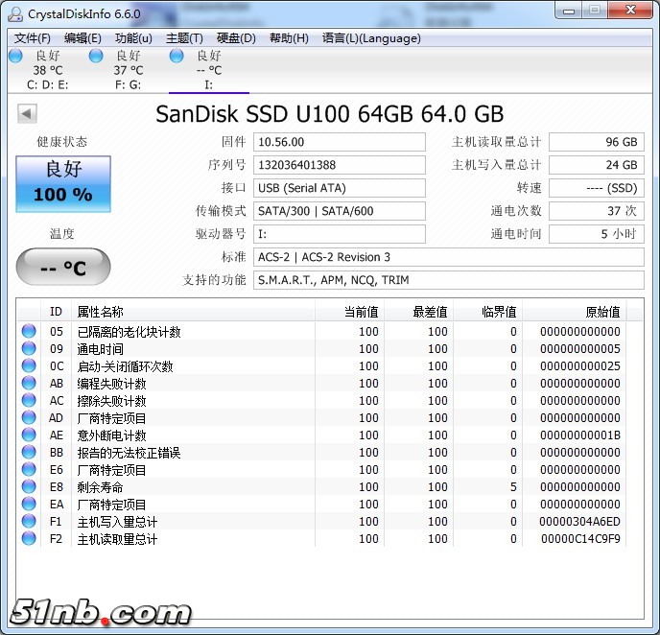Click power on count value 37 次
Screen dimensions: 660x635
tap(597, 211)
